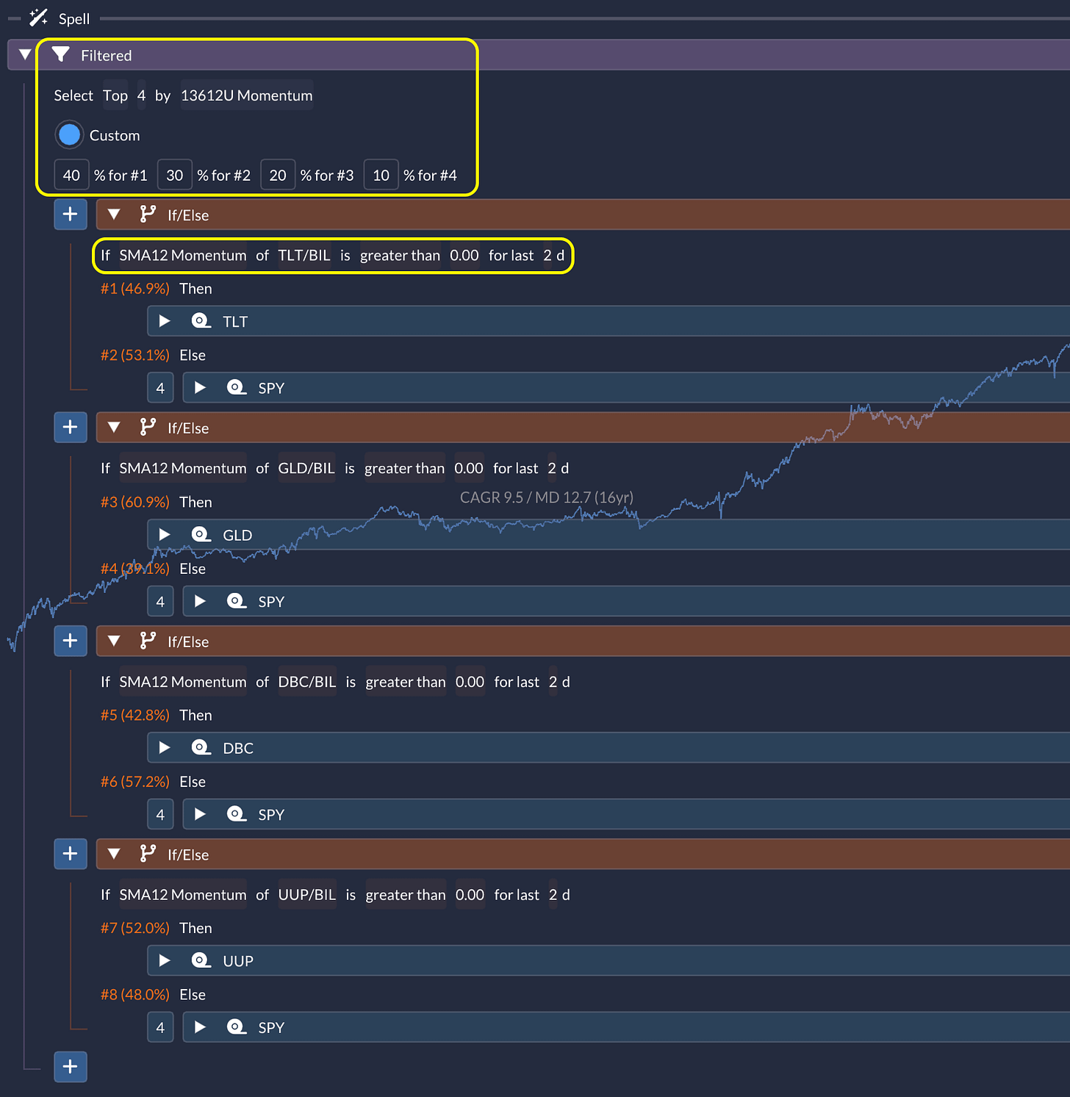
Task: Click plus button beside GLD/BIL If/Else block
Action: pos(71,428)
